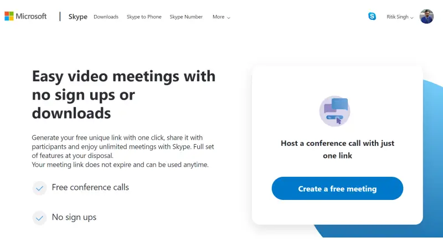Click the Microsoft logo
The width and height of the screenshot is (443, 248).
(9, 16)
